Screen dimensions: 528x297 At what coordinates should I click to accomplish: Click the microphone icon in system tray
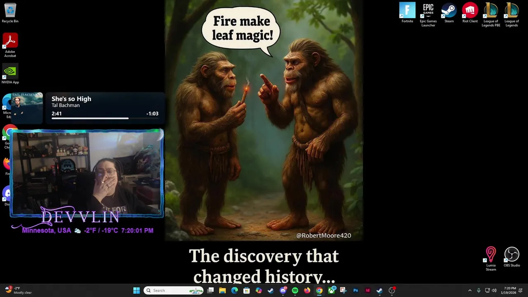[x=478, y=290]
